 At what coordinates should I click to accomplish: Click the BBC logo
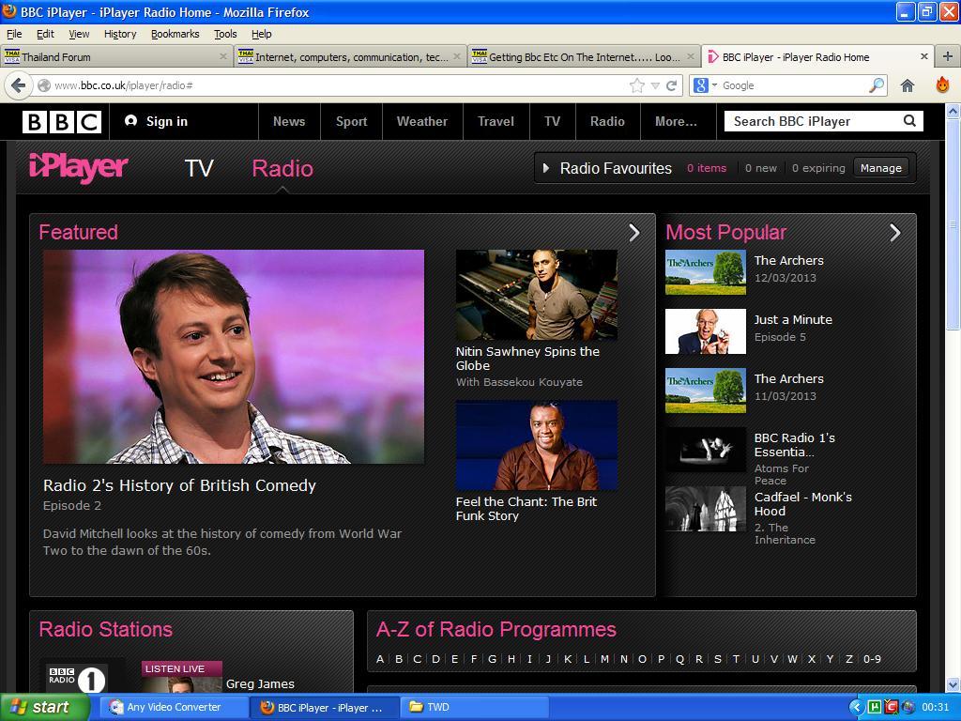click(x=62, y=121)
